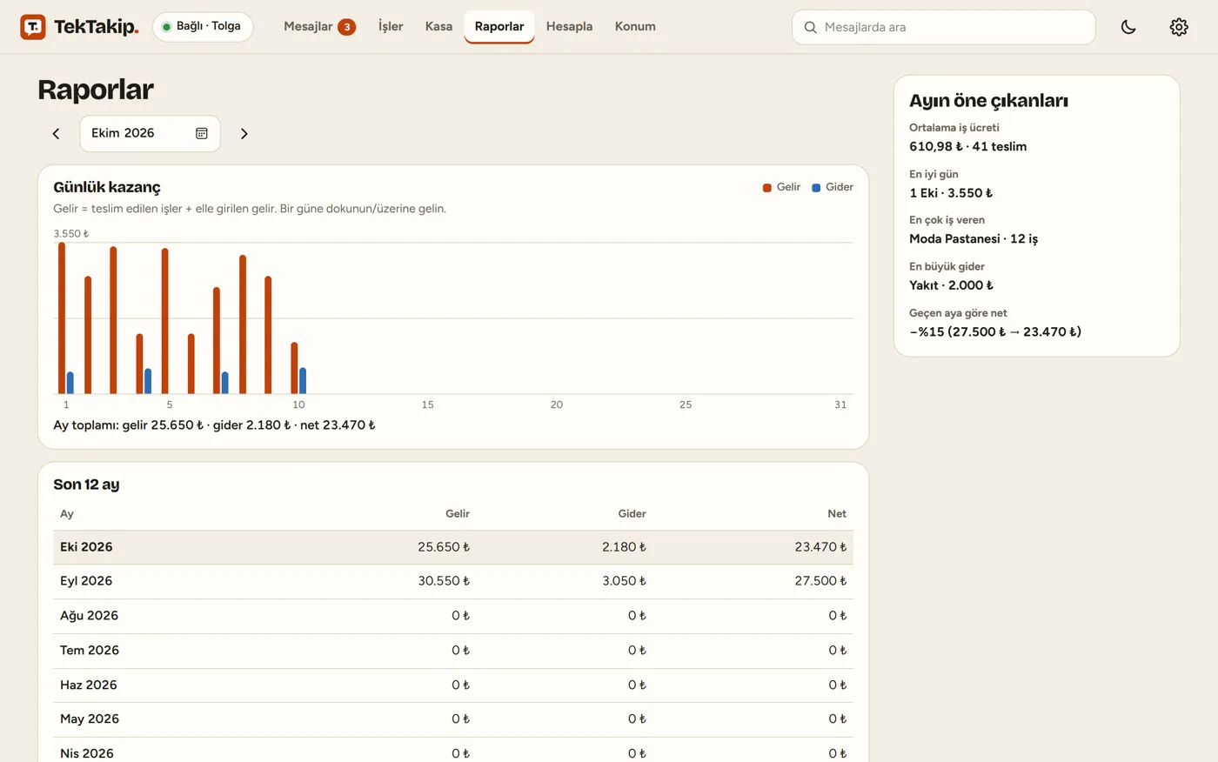Toggle dark mode moon icon
1218x762 pixels.
(1128, 27)
